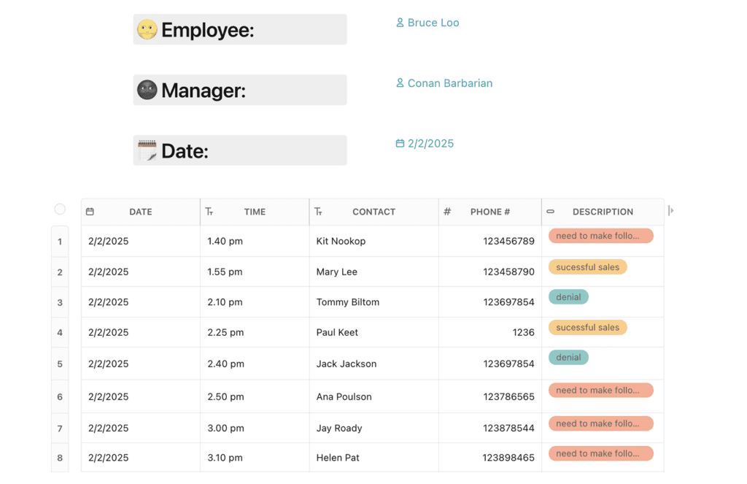
Task: Select row number 5 in the table
Action: 60,364
